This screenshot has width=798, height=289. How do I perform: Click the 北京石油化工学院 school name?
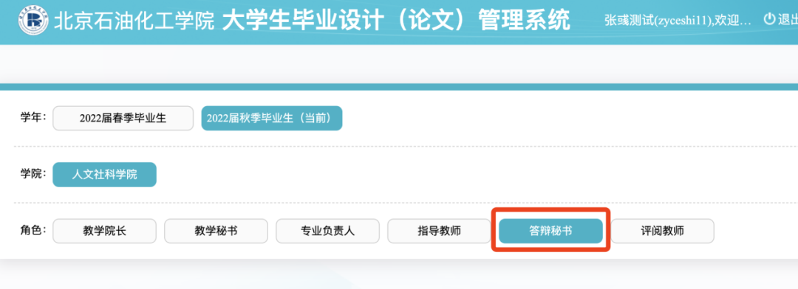point(134,21)
